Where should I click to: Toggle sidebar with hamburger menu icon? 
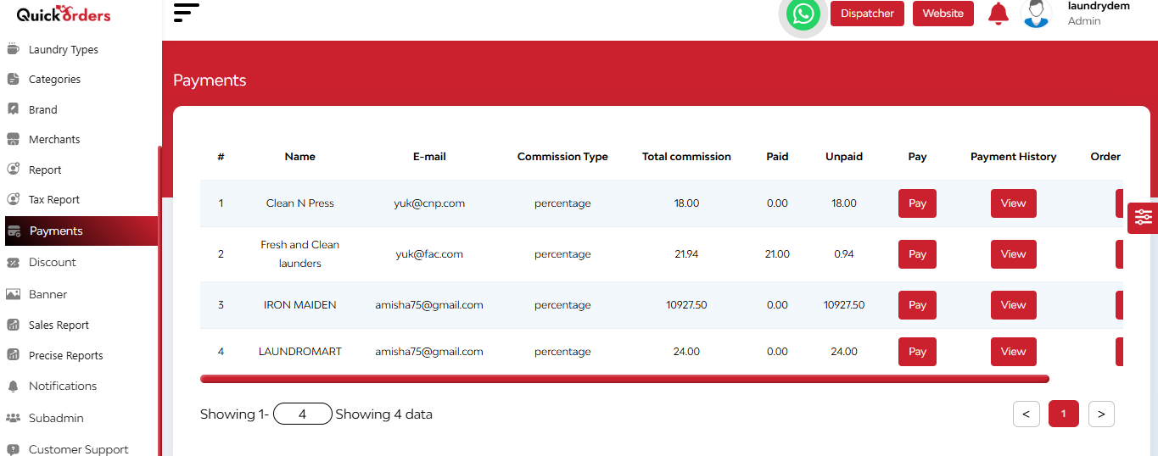tap(186, 13)
